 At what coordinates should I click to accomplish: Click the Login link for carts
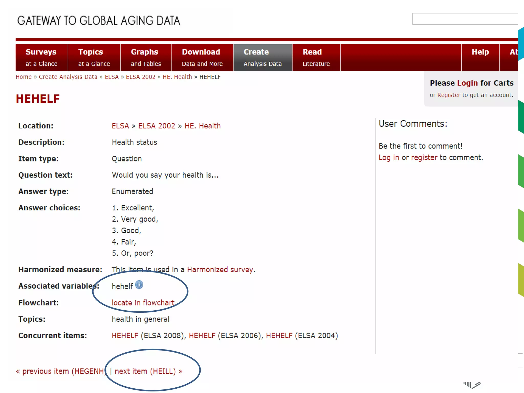(x=467, y=83)
